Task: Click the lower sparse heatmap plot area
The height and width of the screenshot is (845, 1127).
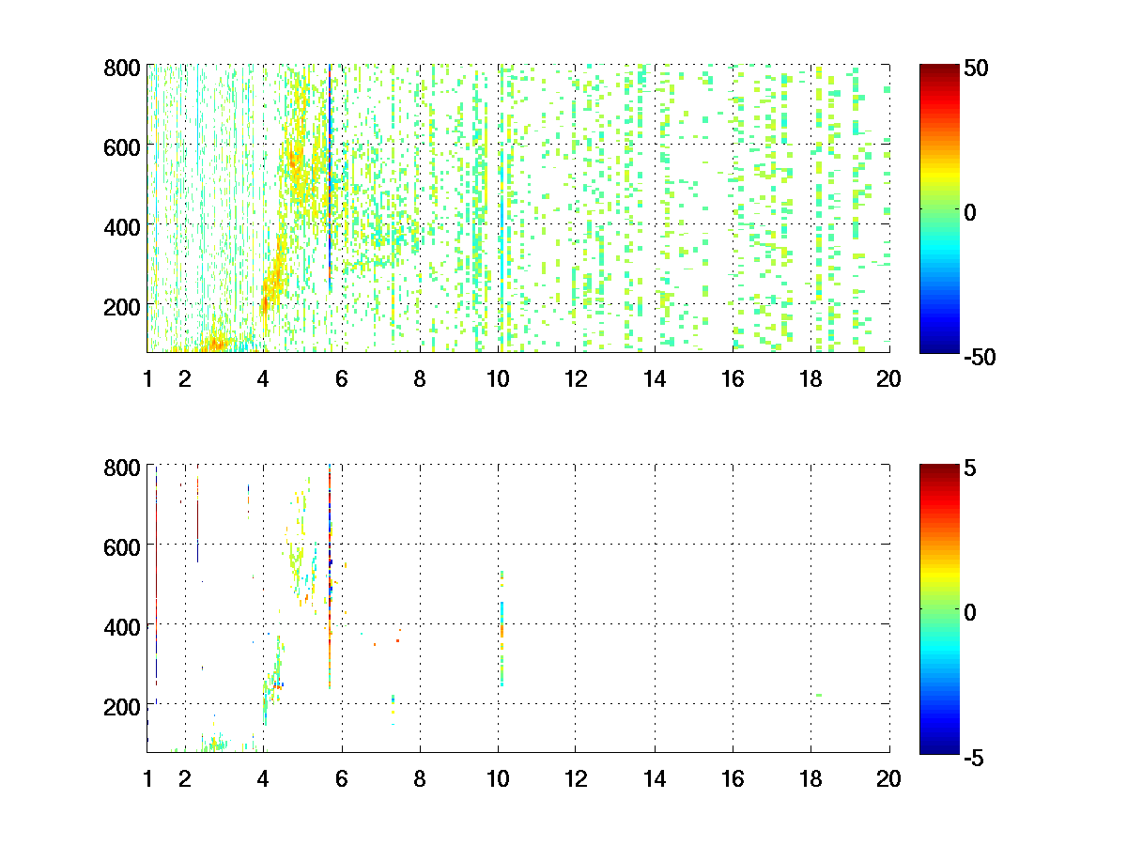Action: coord(518,607)
